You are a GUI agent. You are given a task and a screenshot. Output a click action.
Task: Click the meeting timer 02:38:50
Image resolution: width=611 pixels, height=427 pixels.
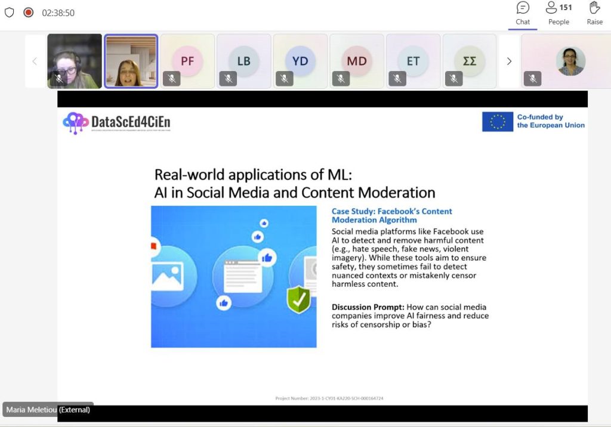[58, 13]
